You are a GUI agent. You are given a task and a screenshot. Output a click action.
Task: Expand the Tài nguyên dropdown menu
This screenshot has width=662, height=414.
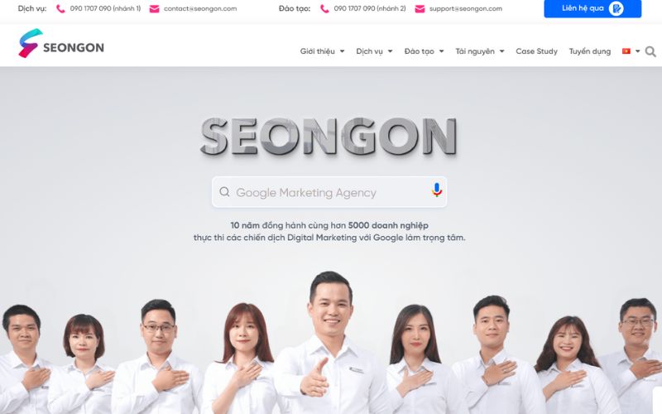480,51
